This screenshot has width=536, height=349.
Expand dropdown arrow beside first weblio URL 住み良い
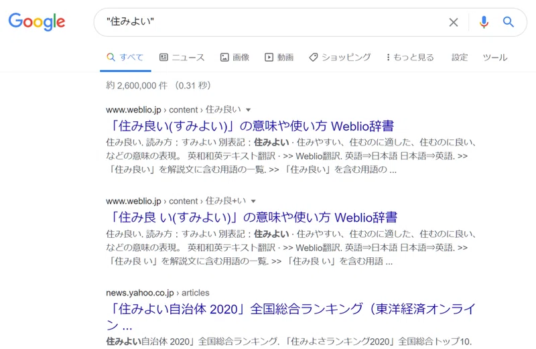click(x=249, y=110)
